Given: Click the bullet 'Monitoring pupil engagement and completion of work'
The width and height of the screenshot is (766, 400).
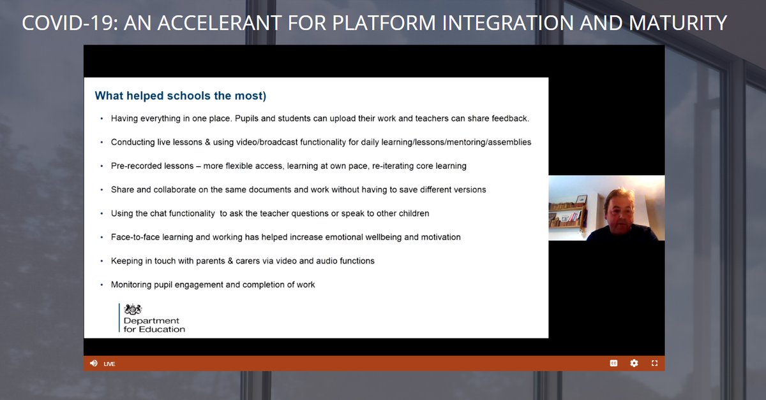Looking at the screenshot, I should (x=213, y=285).
